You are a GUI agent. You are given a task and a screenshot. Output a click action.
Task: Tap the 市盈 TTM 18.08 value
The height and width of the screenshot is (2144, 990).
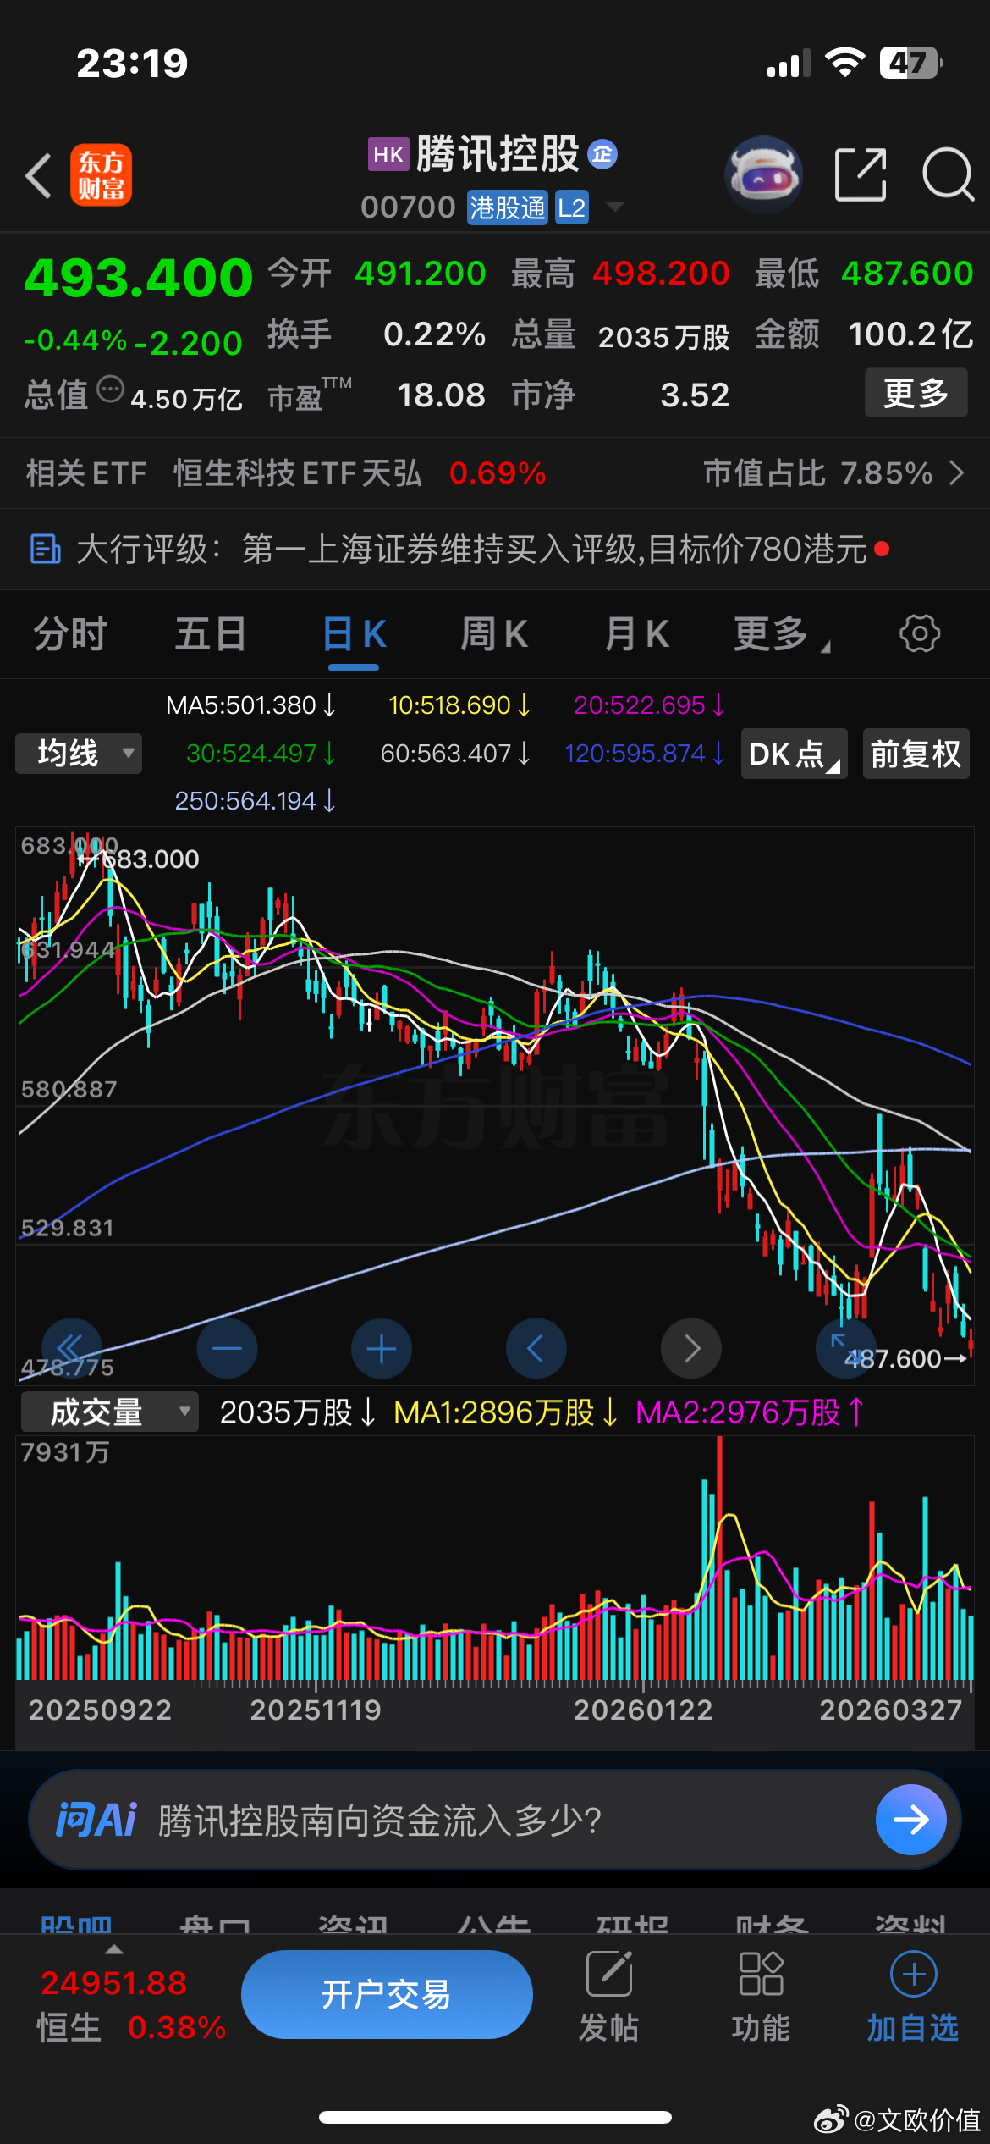(441, 395)
